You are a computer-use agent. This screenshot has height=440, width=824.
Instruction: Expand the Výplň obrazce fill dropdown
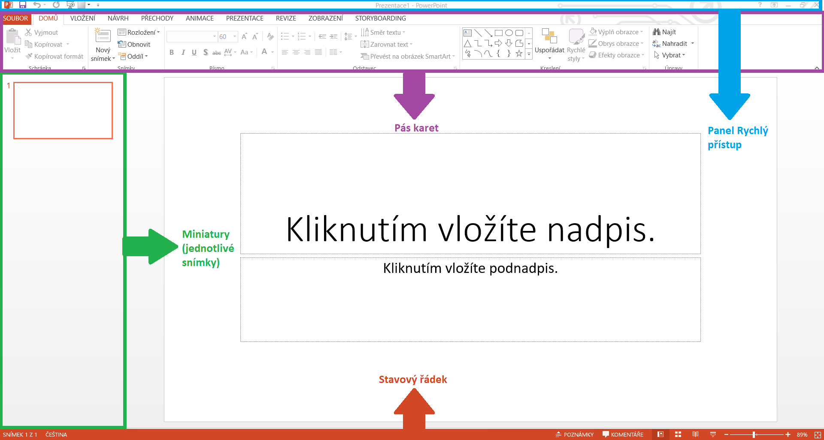tap(642, 32)
